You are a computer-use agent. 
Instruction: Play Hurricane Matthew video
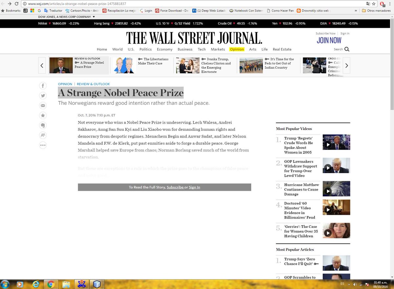click(336, 189)
